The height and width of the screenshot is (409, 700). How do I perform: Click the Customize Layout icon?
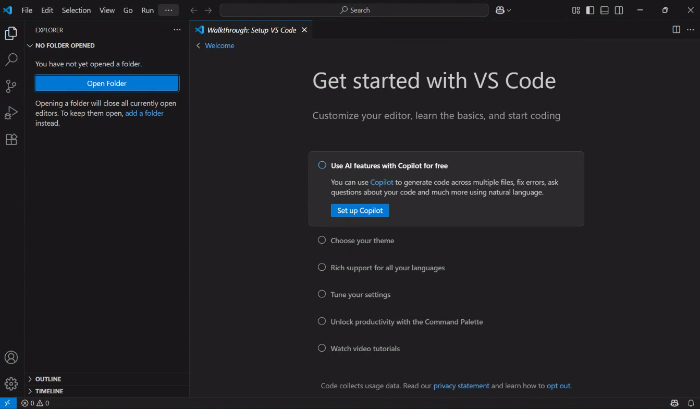(576, 10)
